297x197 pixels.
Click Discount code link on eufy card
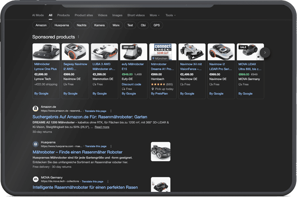coord(131,84)
